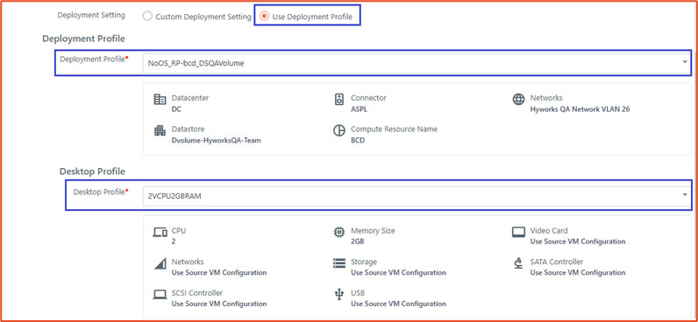Click Use Source VM Configuration under USB

coord(398,304)
